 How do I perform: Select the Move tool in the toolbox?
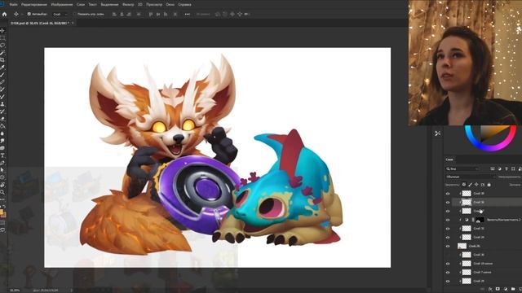(x=2, y=31)
